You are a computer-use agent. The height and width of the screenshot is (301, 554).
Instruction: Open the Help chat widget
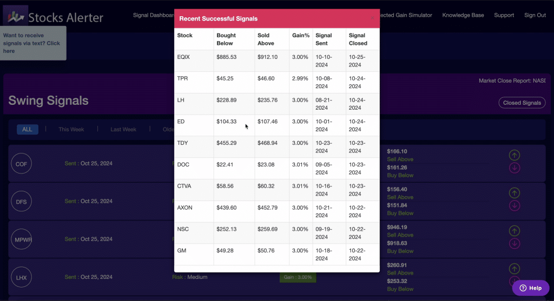(x=531, y=288)
